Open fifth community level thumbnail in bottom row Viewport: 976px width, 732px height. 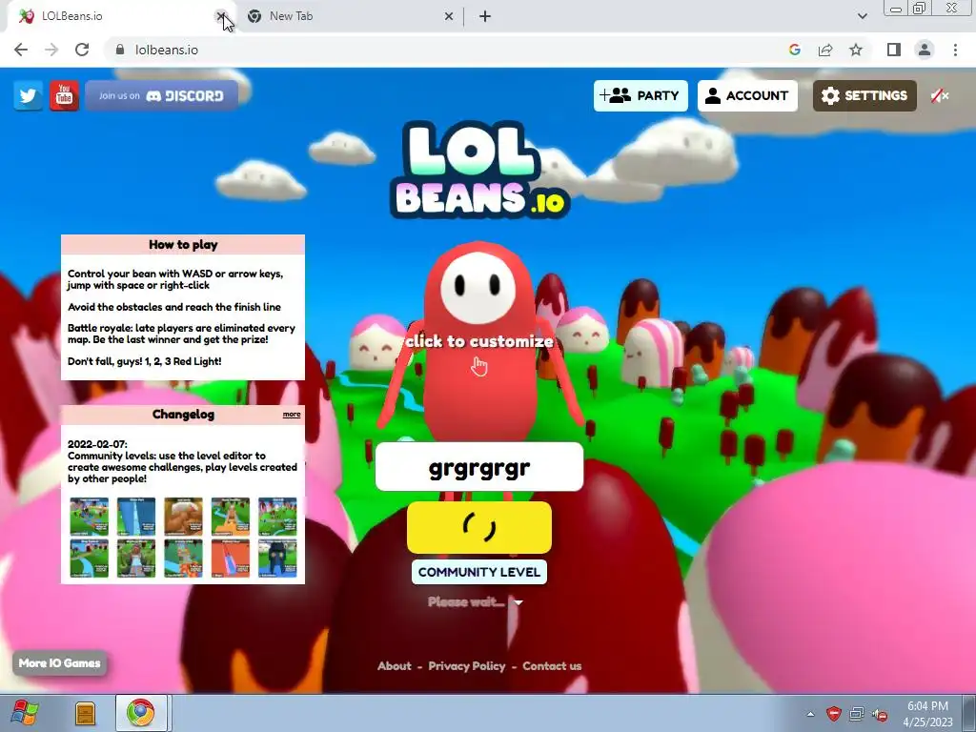pyautogui.click(x=277, y=559)
